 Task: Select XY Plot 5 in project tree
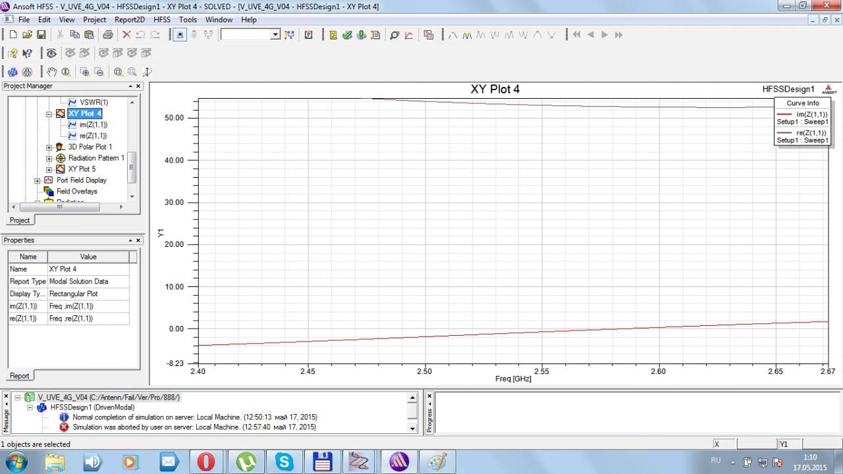82,169
